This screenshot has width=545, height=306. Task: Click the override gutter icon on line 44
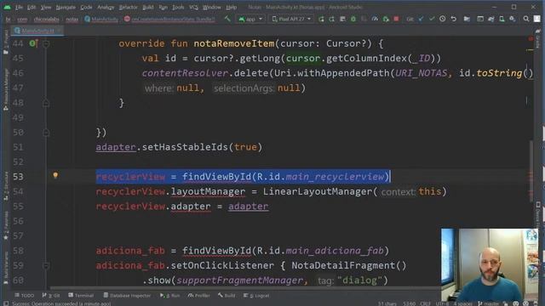click(x=33, y=43)
